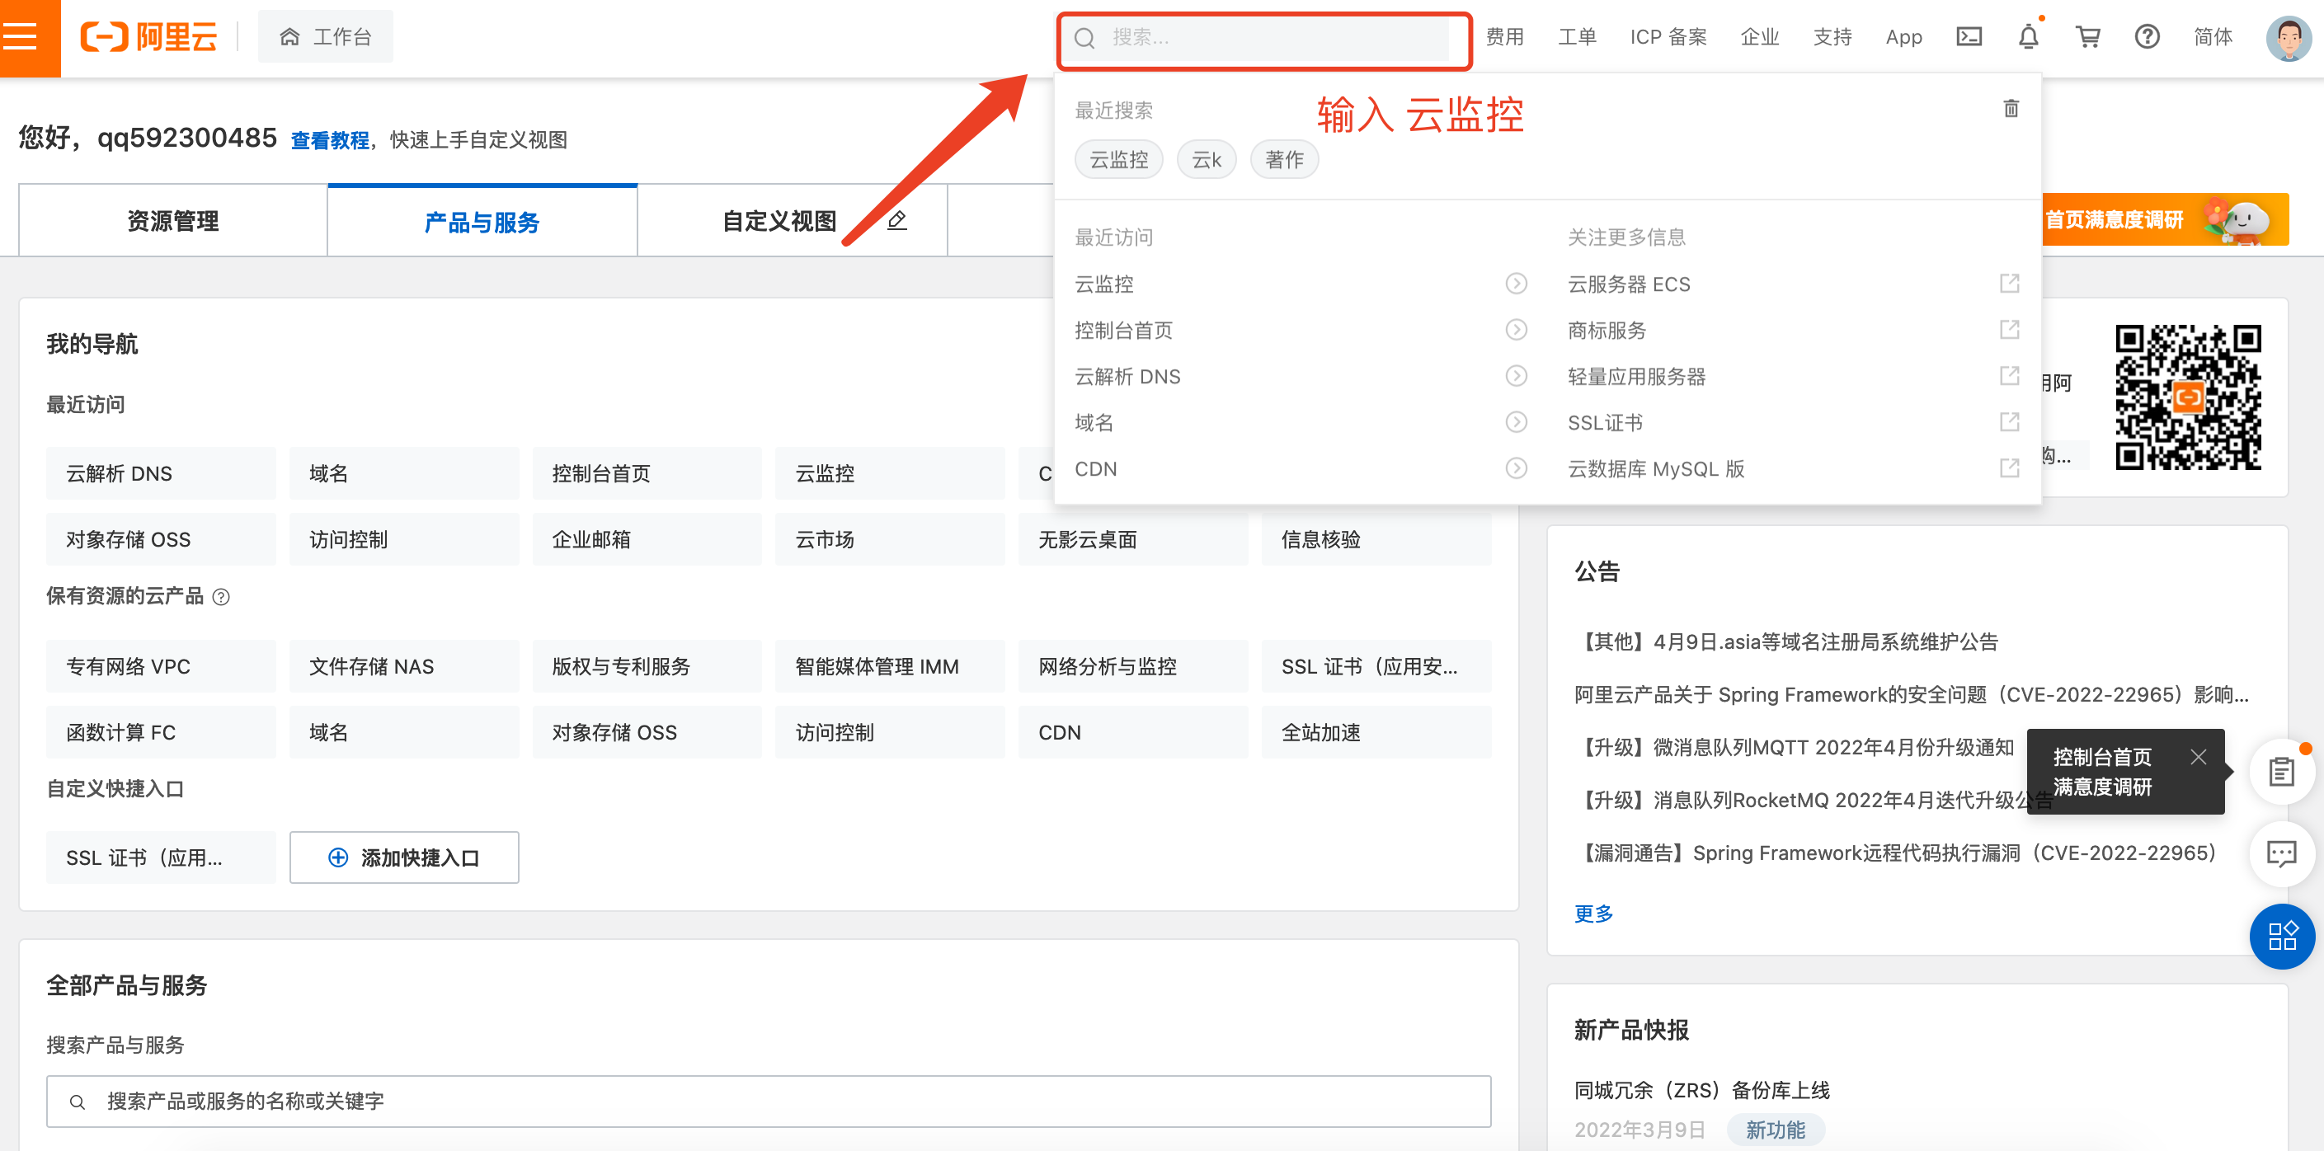Open 微消息队列MQTT 升级通知 announcement
2324x1151 pixels.
coord(1795,748)
